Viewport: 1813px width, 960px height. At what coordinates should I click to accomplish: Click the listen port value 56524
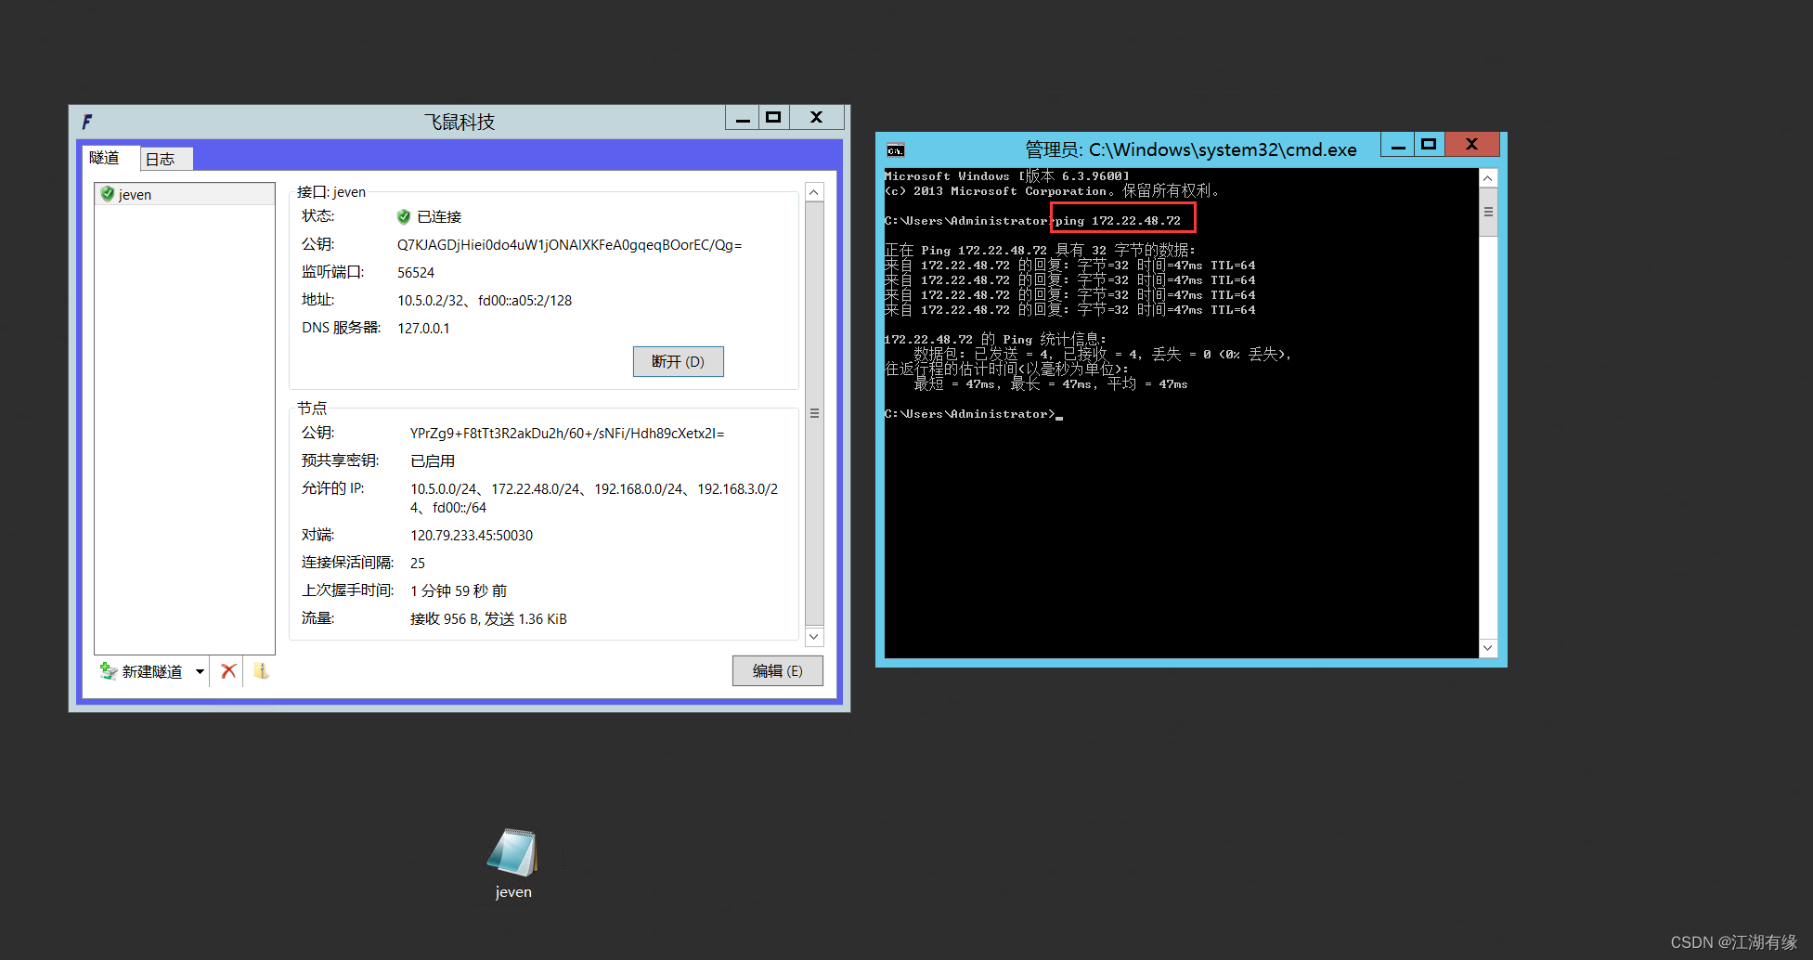pos(416,273)
